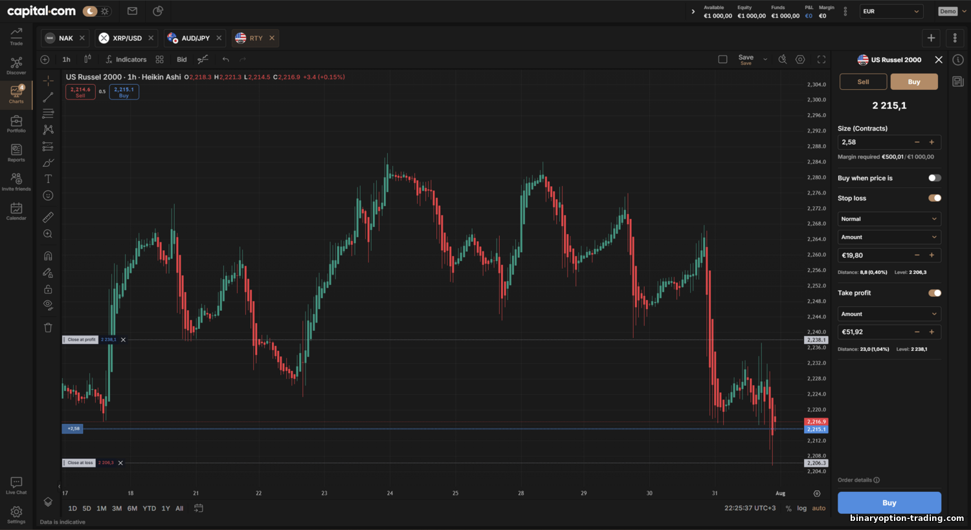Select the ruler measure tool
This screenshot has width=971, height=530.
[48, 217]
